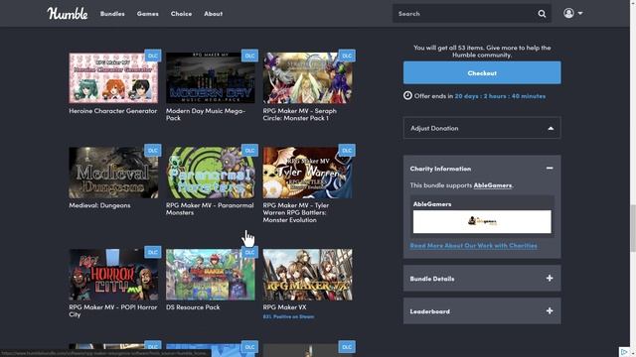This screenshot has width=636, height=357.
Task: Click 'Medieval: Dungeons' title text
Action: tap(99, 205)
